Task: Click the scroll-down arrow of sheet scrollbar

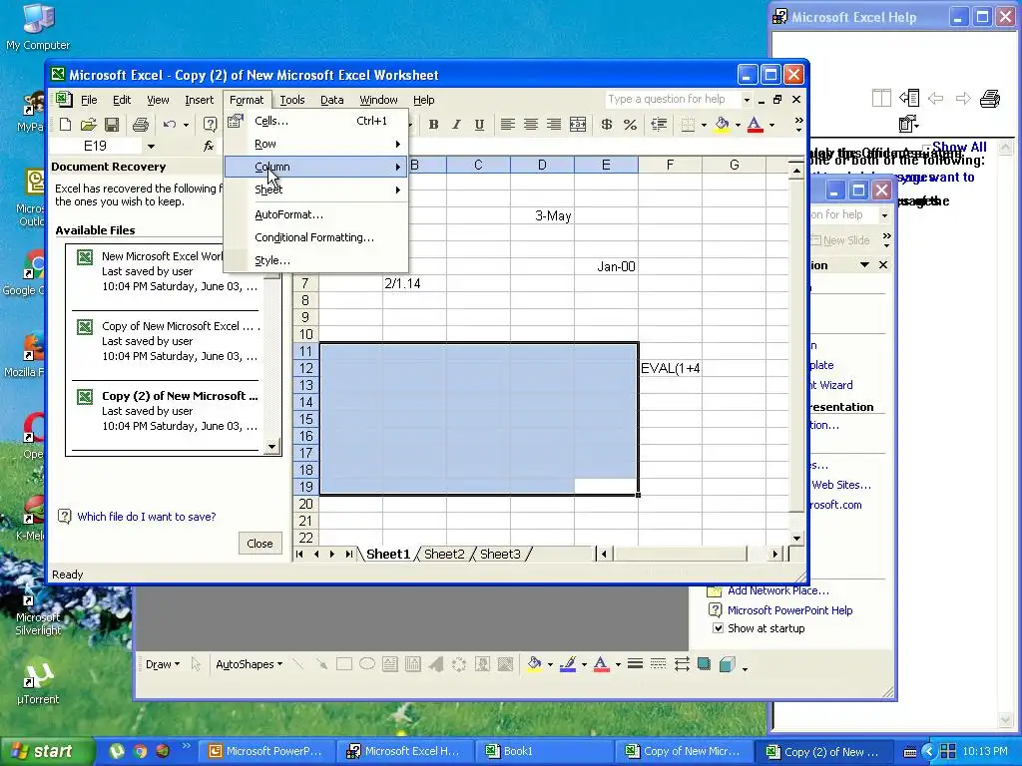Action: coord(796,538)
